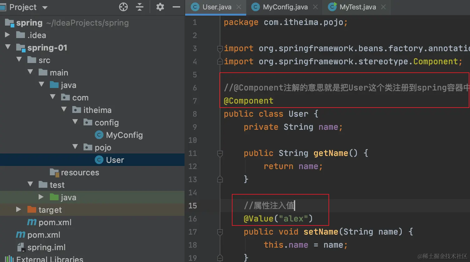Screen dimensions: 470x262
Task: Hide the Project tool window with minus icon
Action: (176, 7)
